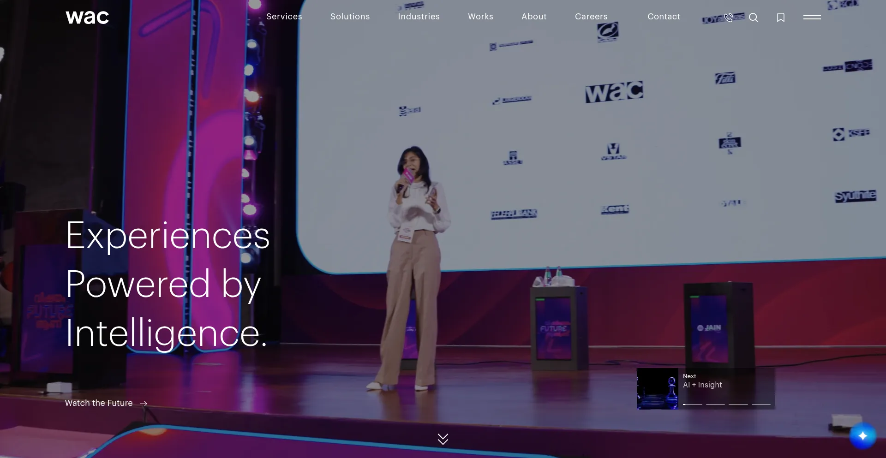Viewport: 886px width, 458px height.
Task: Jump to the second slide indicator bar
Action: tap(715, 404)
